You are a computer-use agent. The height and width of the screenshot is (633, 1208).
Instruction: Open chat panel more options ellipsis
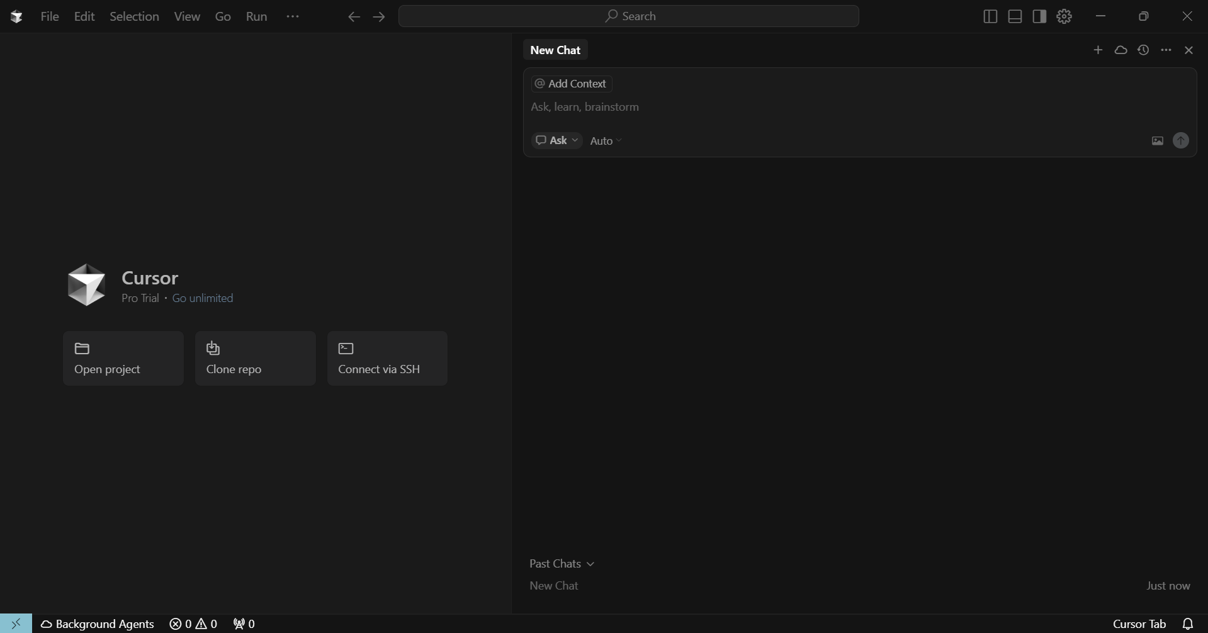(1166, 50)
